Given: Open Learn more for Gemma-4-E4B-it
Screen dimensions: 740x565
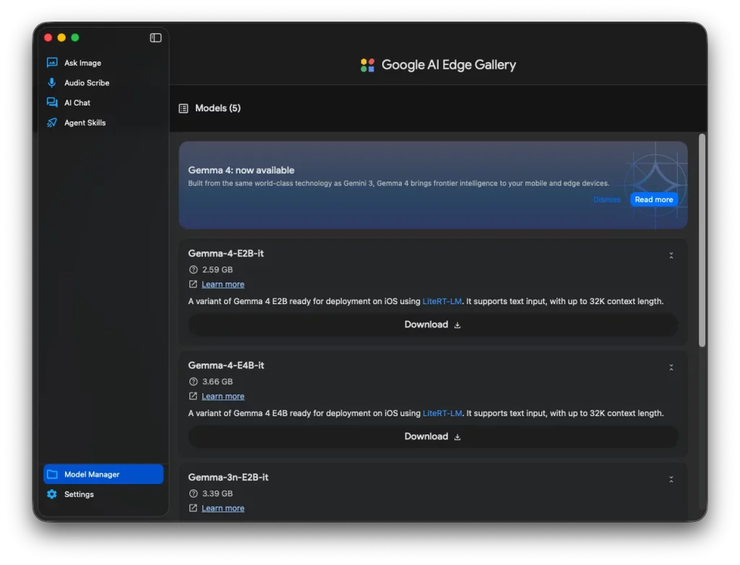Looking at the screenshot, I should 223,396.
